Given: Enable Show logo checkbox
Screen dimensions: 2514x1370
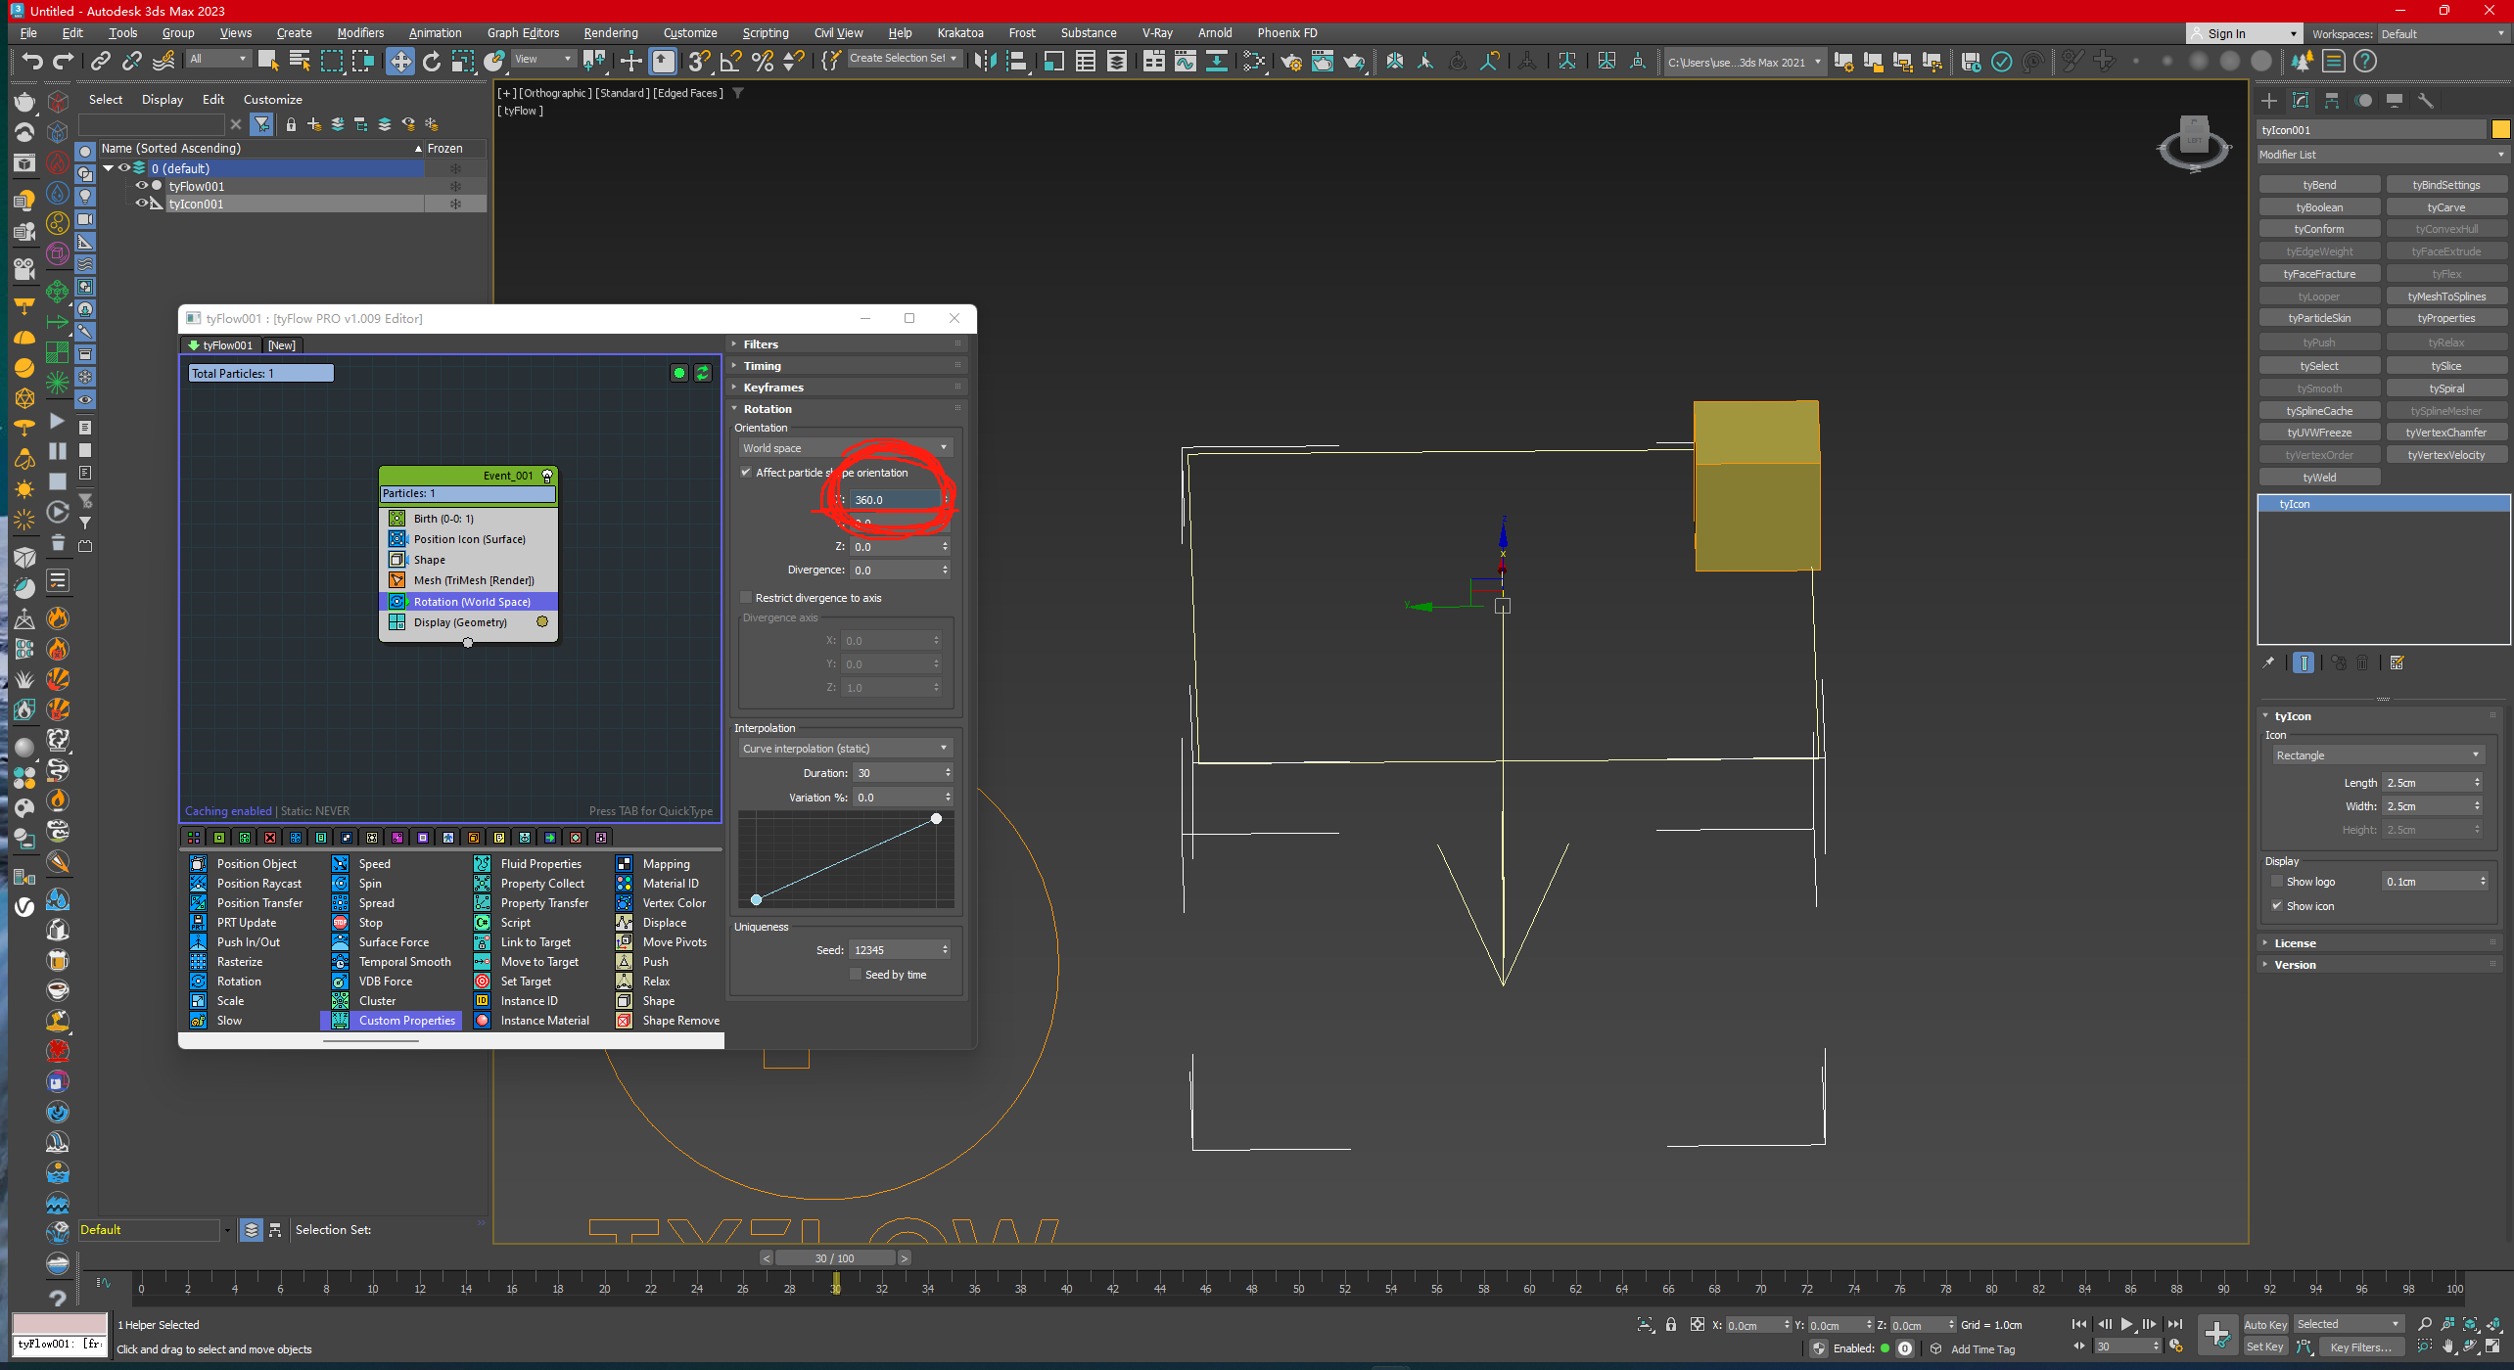Looking at the screenshot, I should tap(2277, 882).
